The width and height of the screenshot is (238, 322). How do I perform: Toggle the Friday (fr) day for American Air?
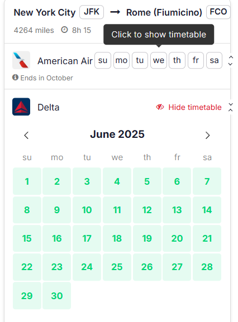tap(196, 60)
